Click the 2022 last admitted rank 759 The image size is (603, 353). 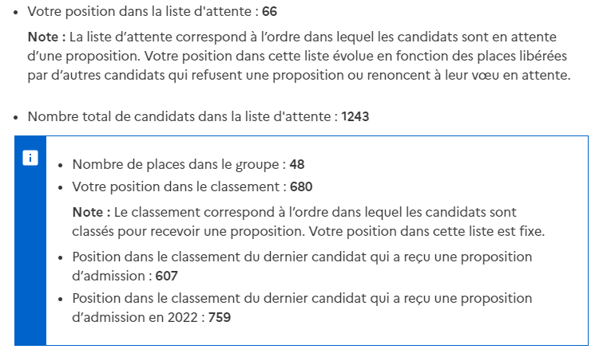click(x=220, y=317)
